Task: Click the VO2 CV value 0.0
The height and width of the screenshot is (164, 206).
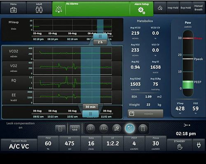Action: point(155,50)
